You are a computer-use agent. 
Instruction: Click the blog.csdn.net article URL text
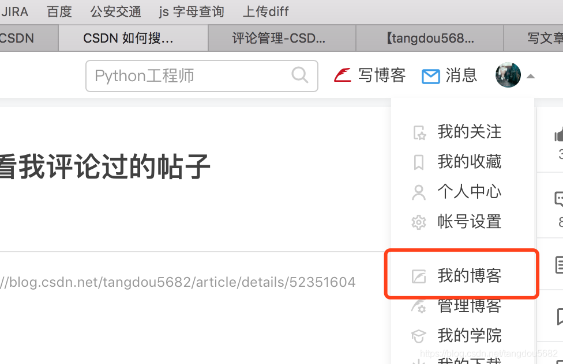pyautogui.click(x=178, y=282)
